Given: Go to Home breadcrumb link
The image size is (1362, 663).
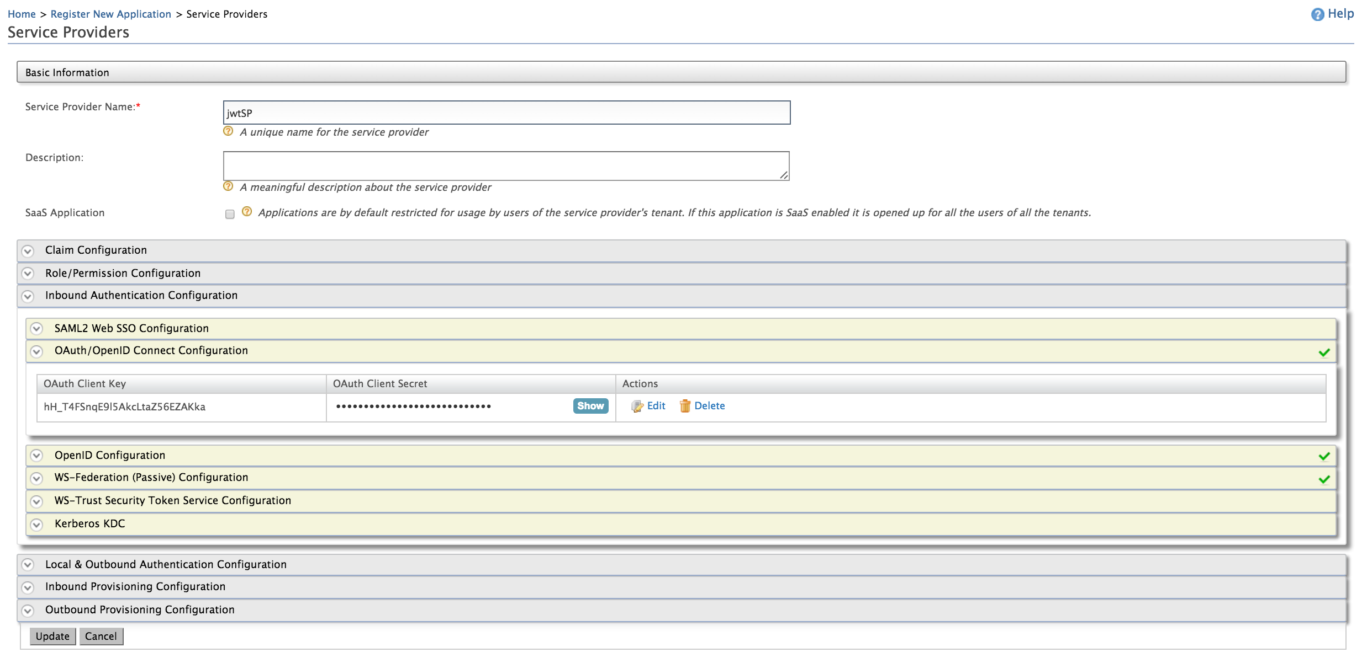Looking at the screenshot, I should [22, 14].
